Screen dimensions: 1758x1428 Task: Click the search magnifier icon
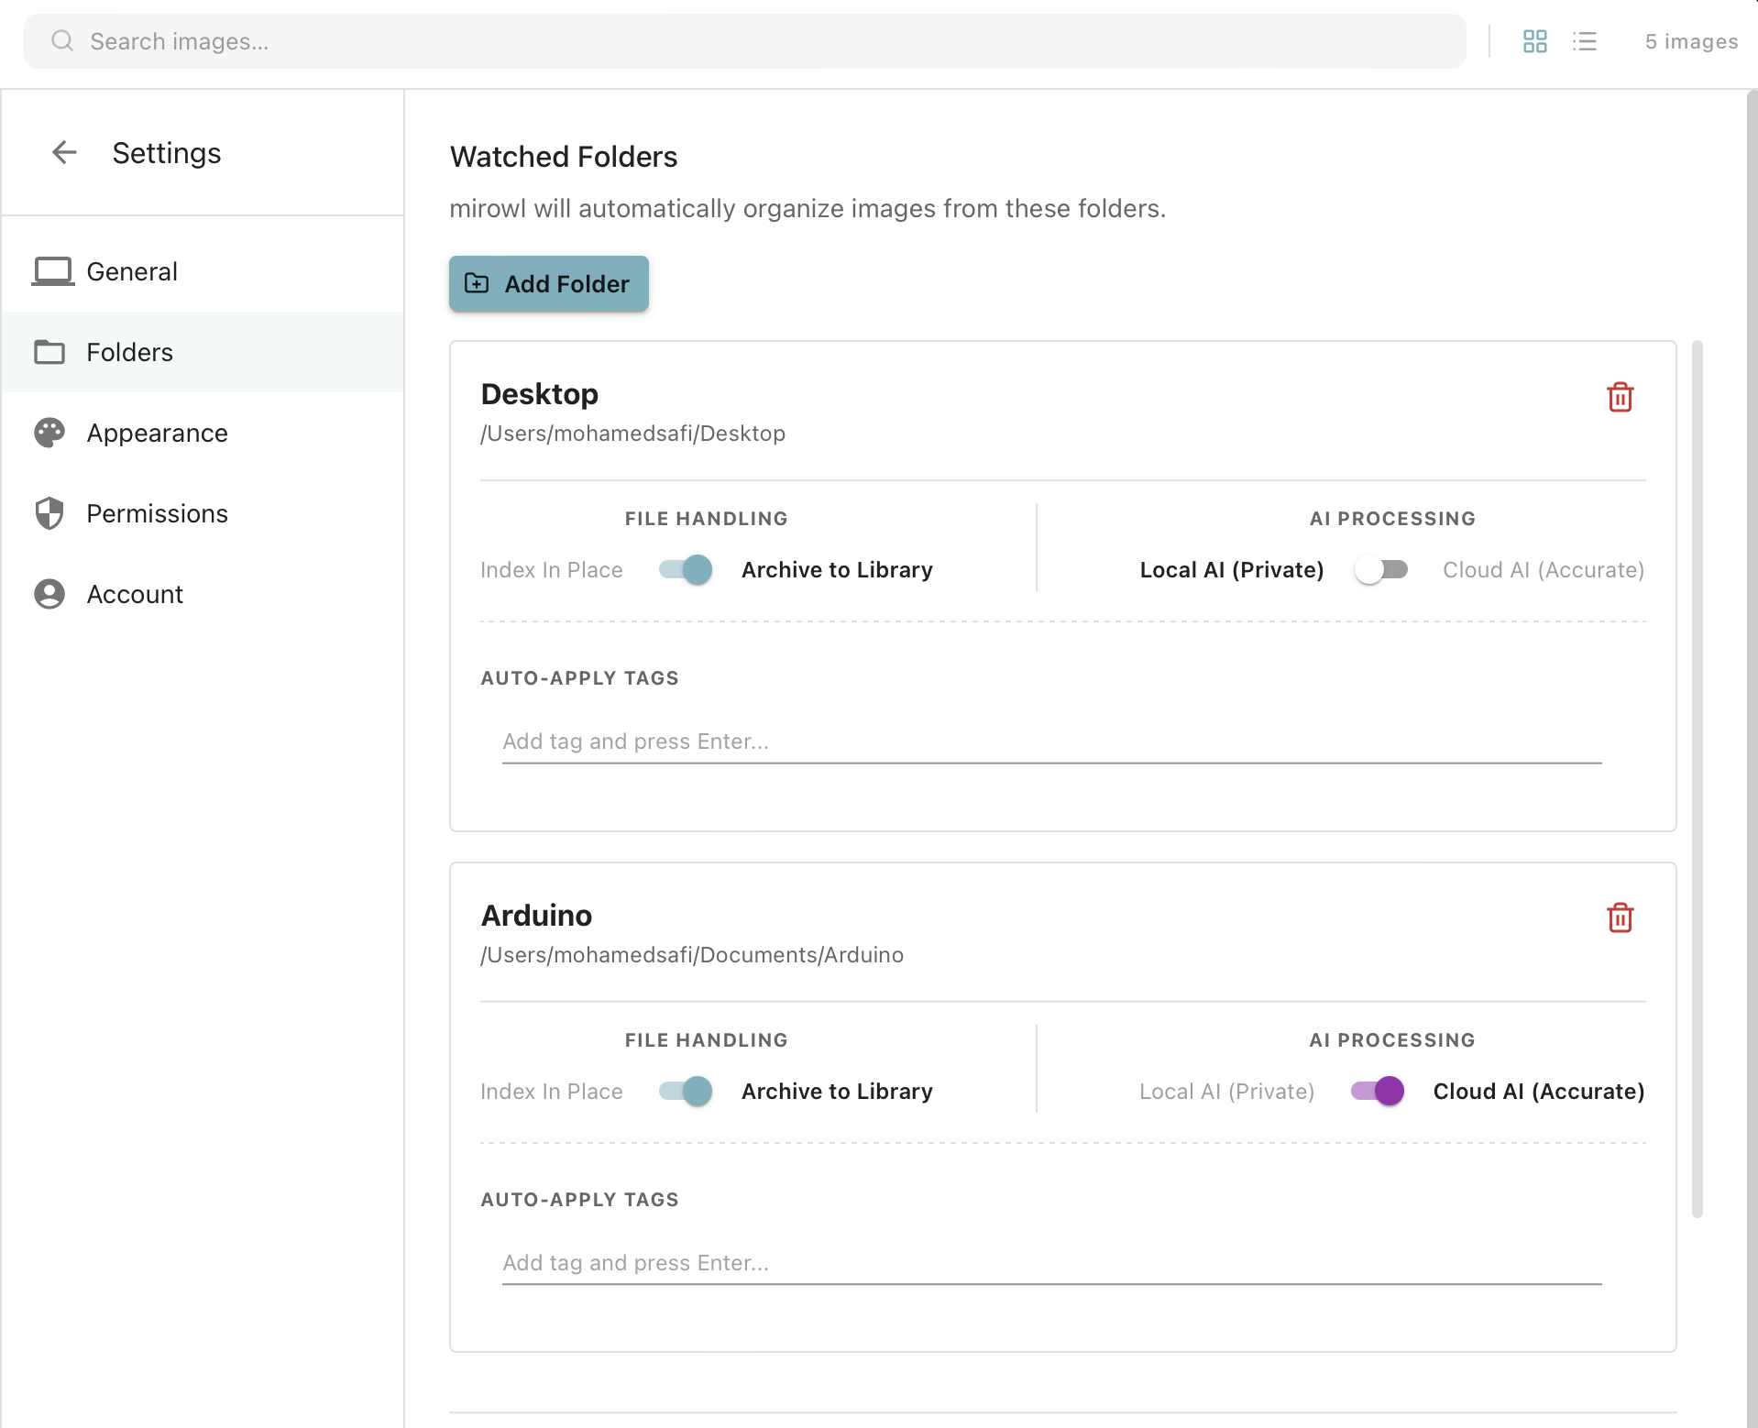pos(61,41)
